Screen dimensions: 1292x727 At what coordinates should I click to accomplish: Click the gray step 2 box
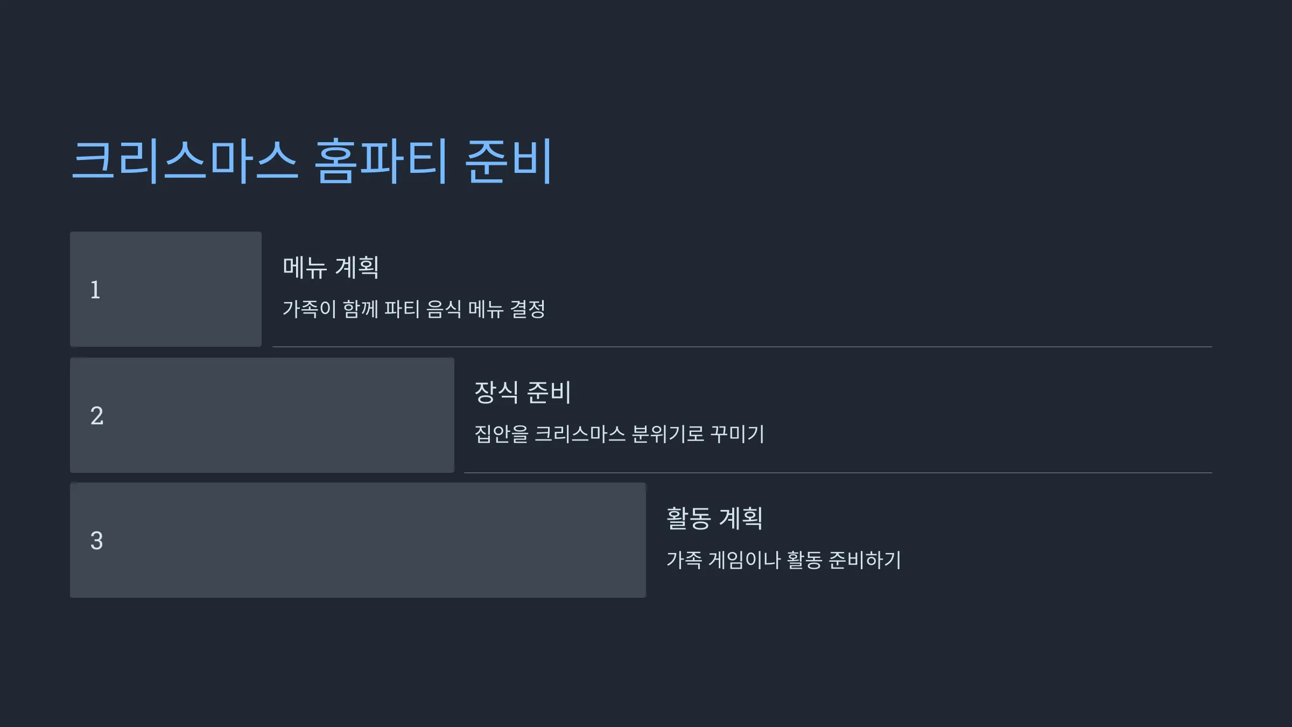262,415
